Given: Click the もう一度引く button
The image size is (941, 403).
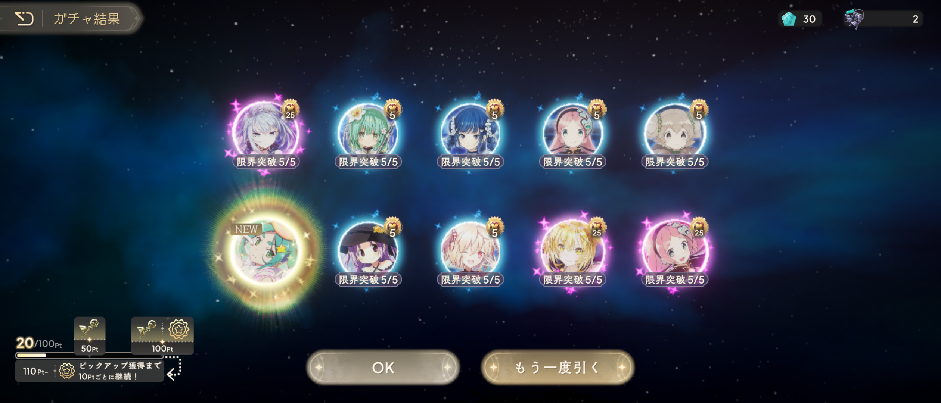Looking at the screenshot, I should click(558, 368).
